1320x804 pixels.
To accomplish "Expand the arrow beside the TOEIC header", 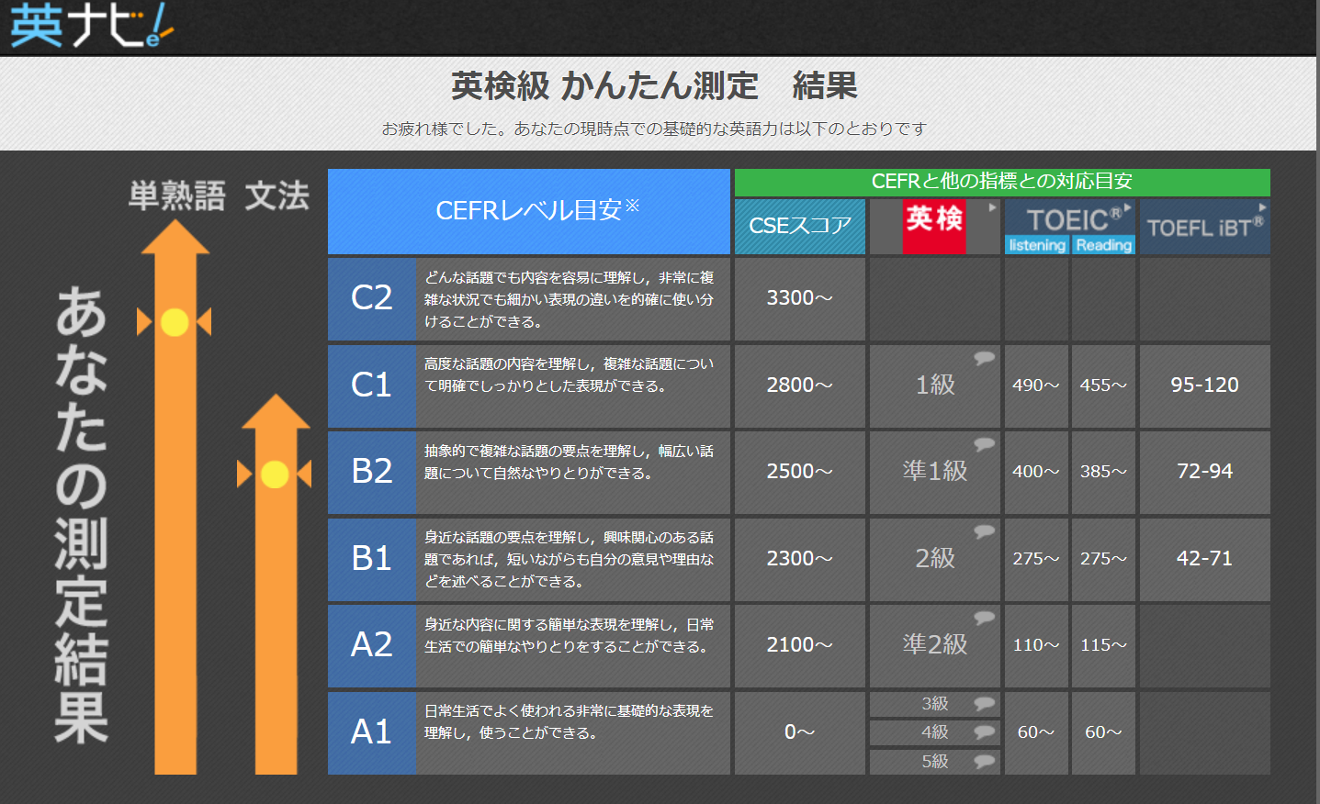I will (x=1127, y=208).
